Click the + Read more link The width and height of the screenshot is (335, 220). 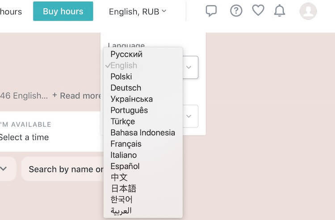click(x=77, y=95)
